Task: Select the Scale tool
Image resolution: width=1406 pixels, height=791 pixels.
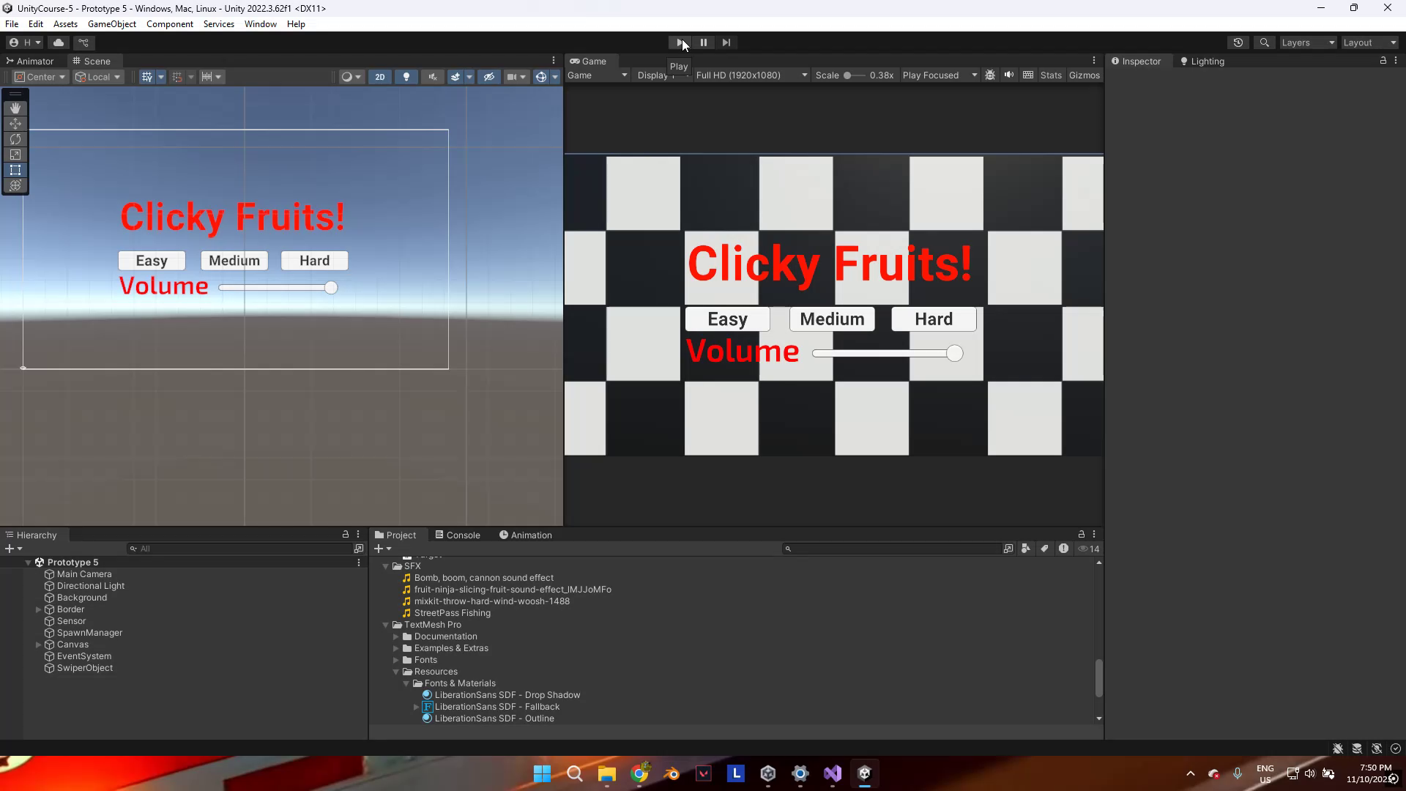Action: click(15, 155)
